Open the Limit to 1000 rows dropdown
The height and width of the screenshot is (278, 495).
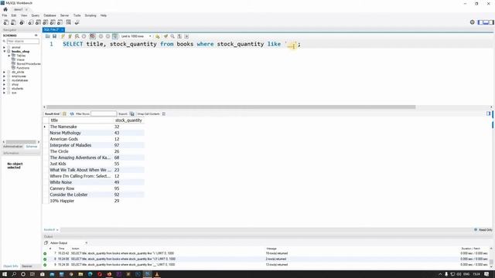[x=136, y=36]
